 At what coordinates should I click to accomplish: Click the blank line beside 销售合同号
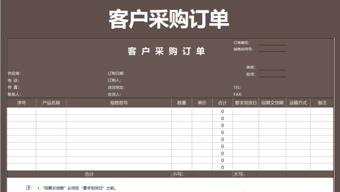pyautogui.click(x=272, y=51)
